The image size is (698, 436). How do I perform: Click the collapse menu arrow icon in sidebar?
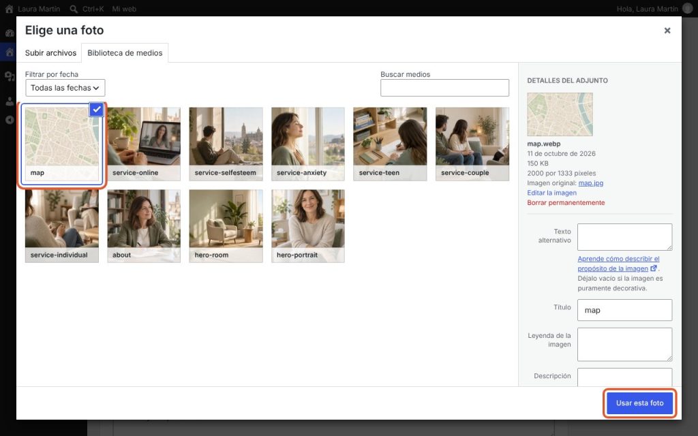point(10,120)
